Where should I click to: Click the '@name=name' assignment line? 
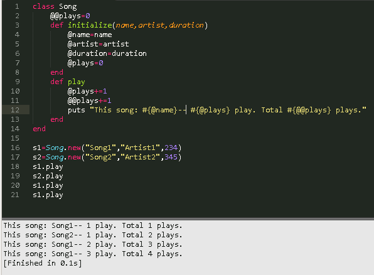pyautogui.click(x=90, y=35)
